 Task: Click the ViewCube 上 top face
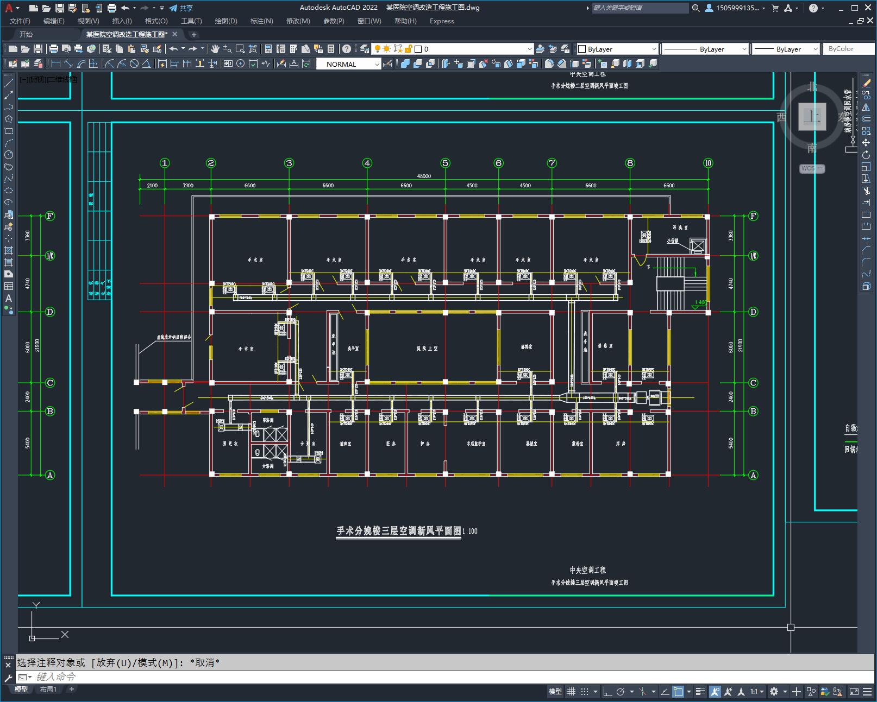click(x=812, y=117)
